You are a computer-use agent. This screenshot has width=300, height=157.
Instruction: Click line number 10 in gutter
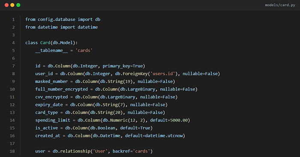coord(12,89)
